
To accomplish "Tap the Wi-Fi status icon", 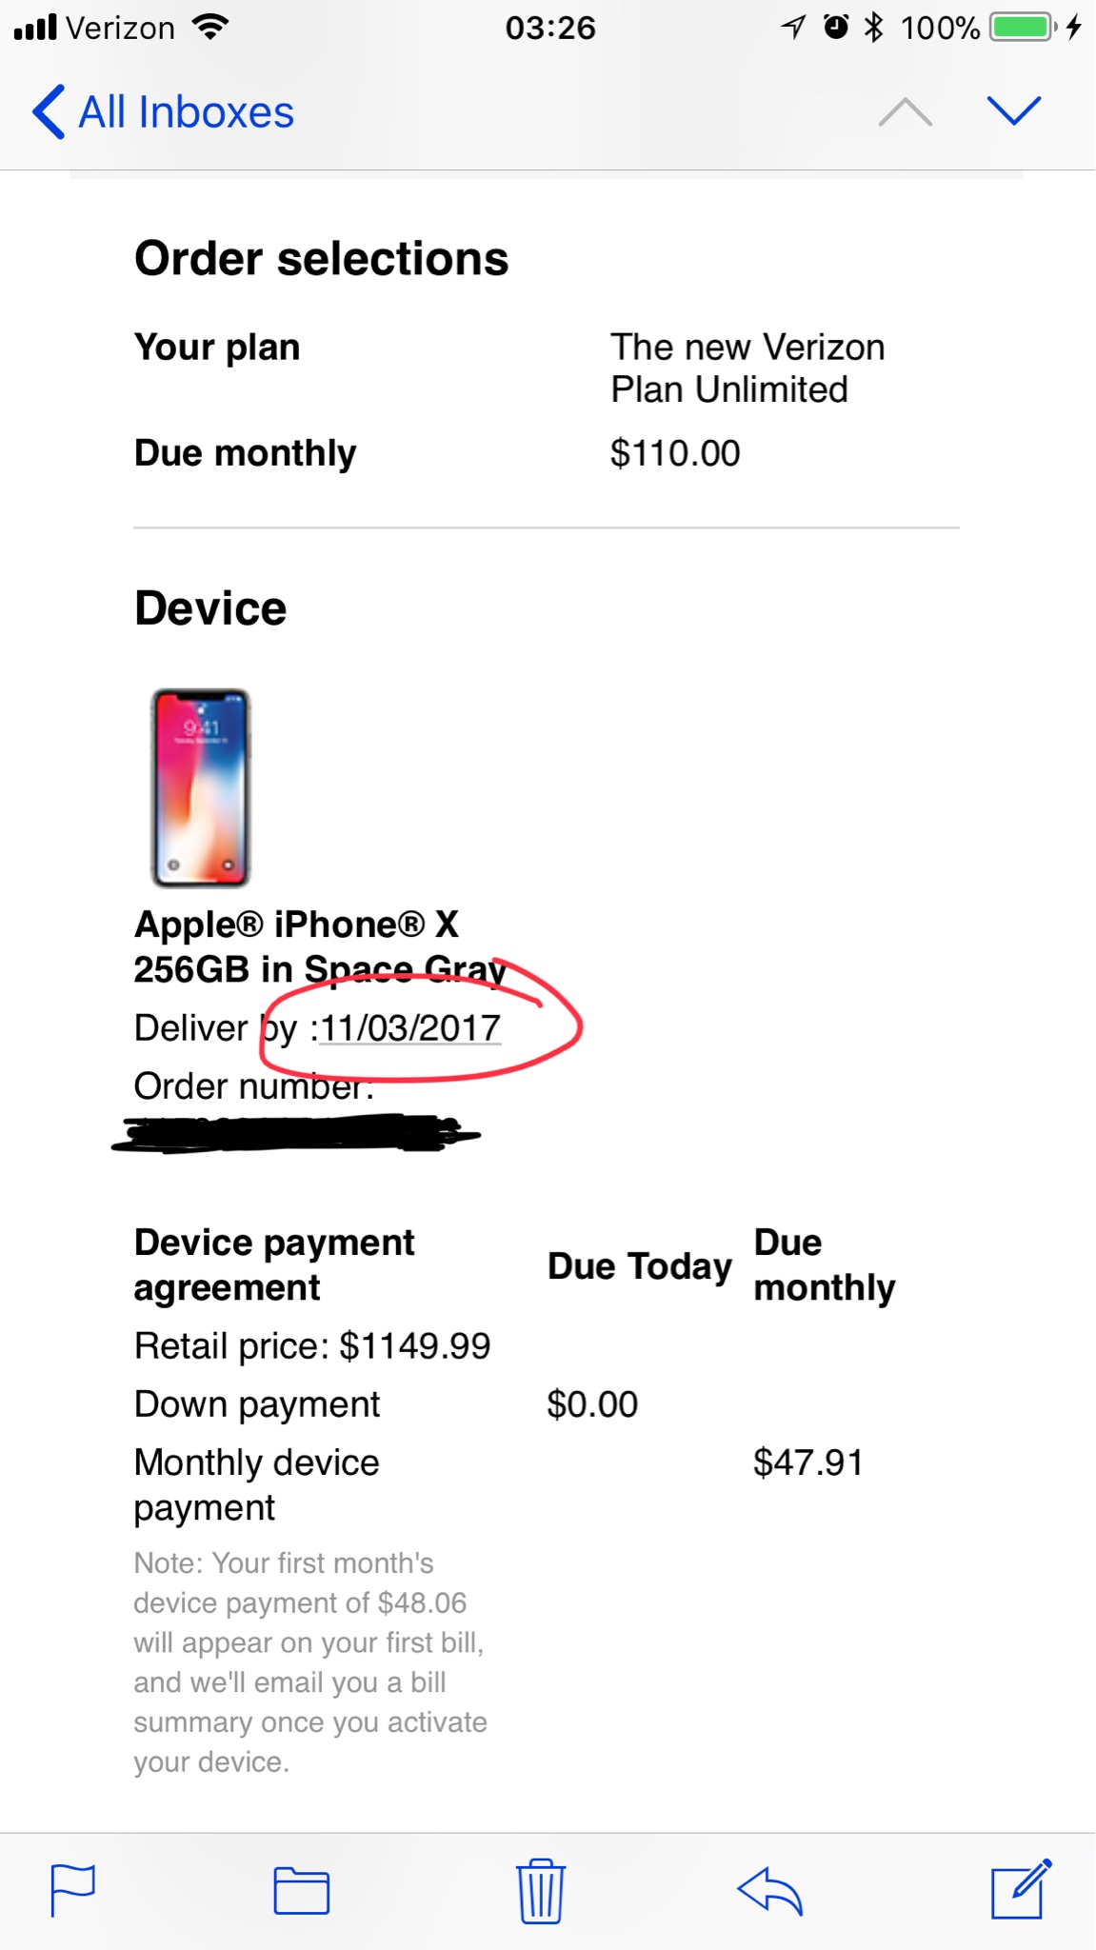I will click(209, 28).
